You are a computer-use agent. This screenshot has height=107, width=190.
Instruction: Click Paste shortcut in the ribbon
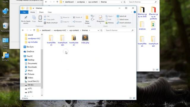51,23
